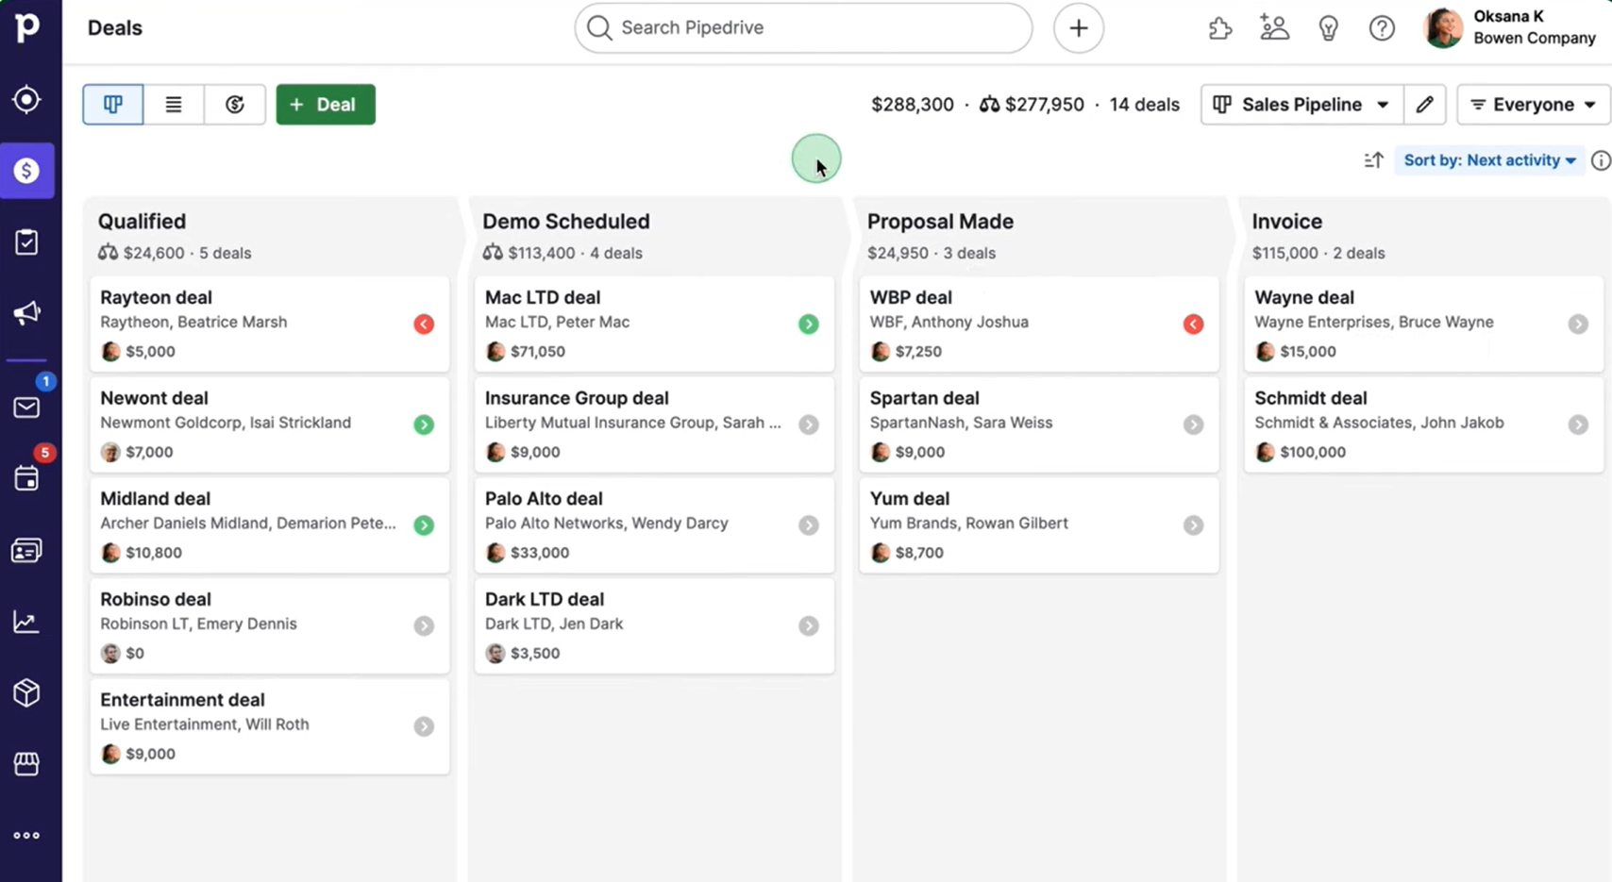
Task: Open the Everyone filter dropdown
Action: coord(1531,105)
